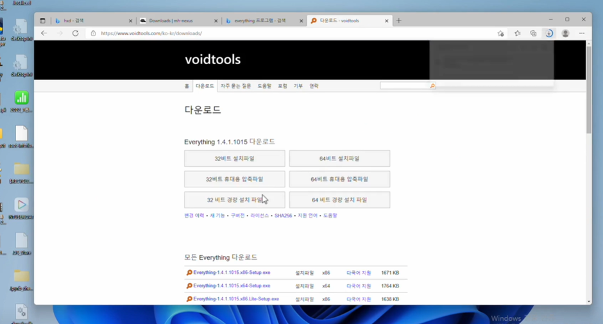This screenshot has width=603, height=324.
Task: Add this page to favorites (star plus)
Action: point(500,33)
